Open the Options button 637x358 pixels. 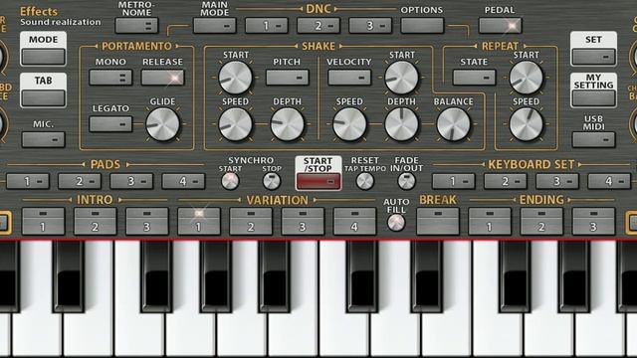coord(422,26)
